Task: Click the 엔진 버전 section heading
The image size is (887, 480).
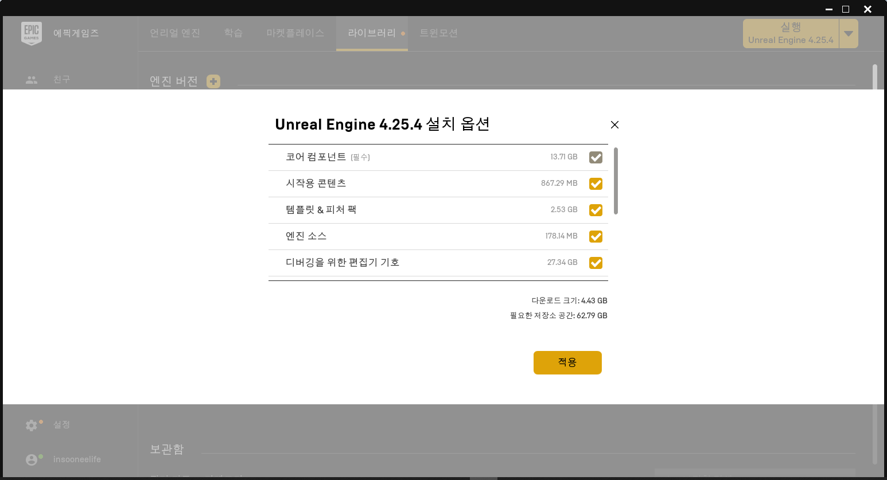Action: pos(174,81)
